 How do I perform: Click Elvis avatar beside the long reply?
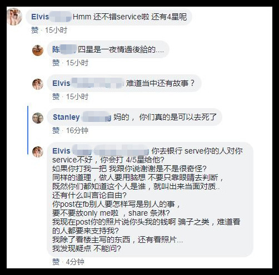tap(38, 152)
